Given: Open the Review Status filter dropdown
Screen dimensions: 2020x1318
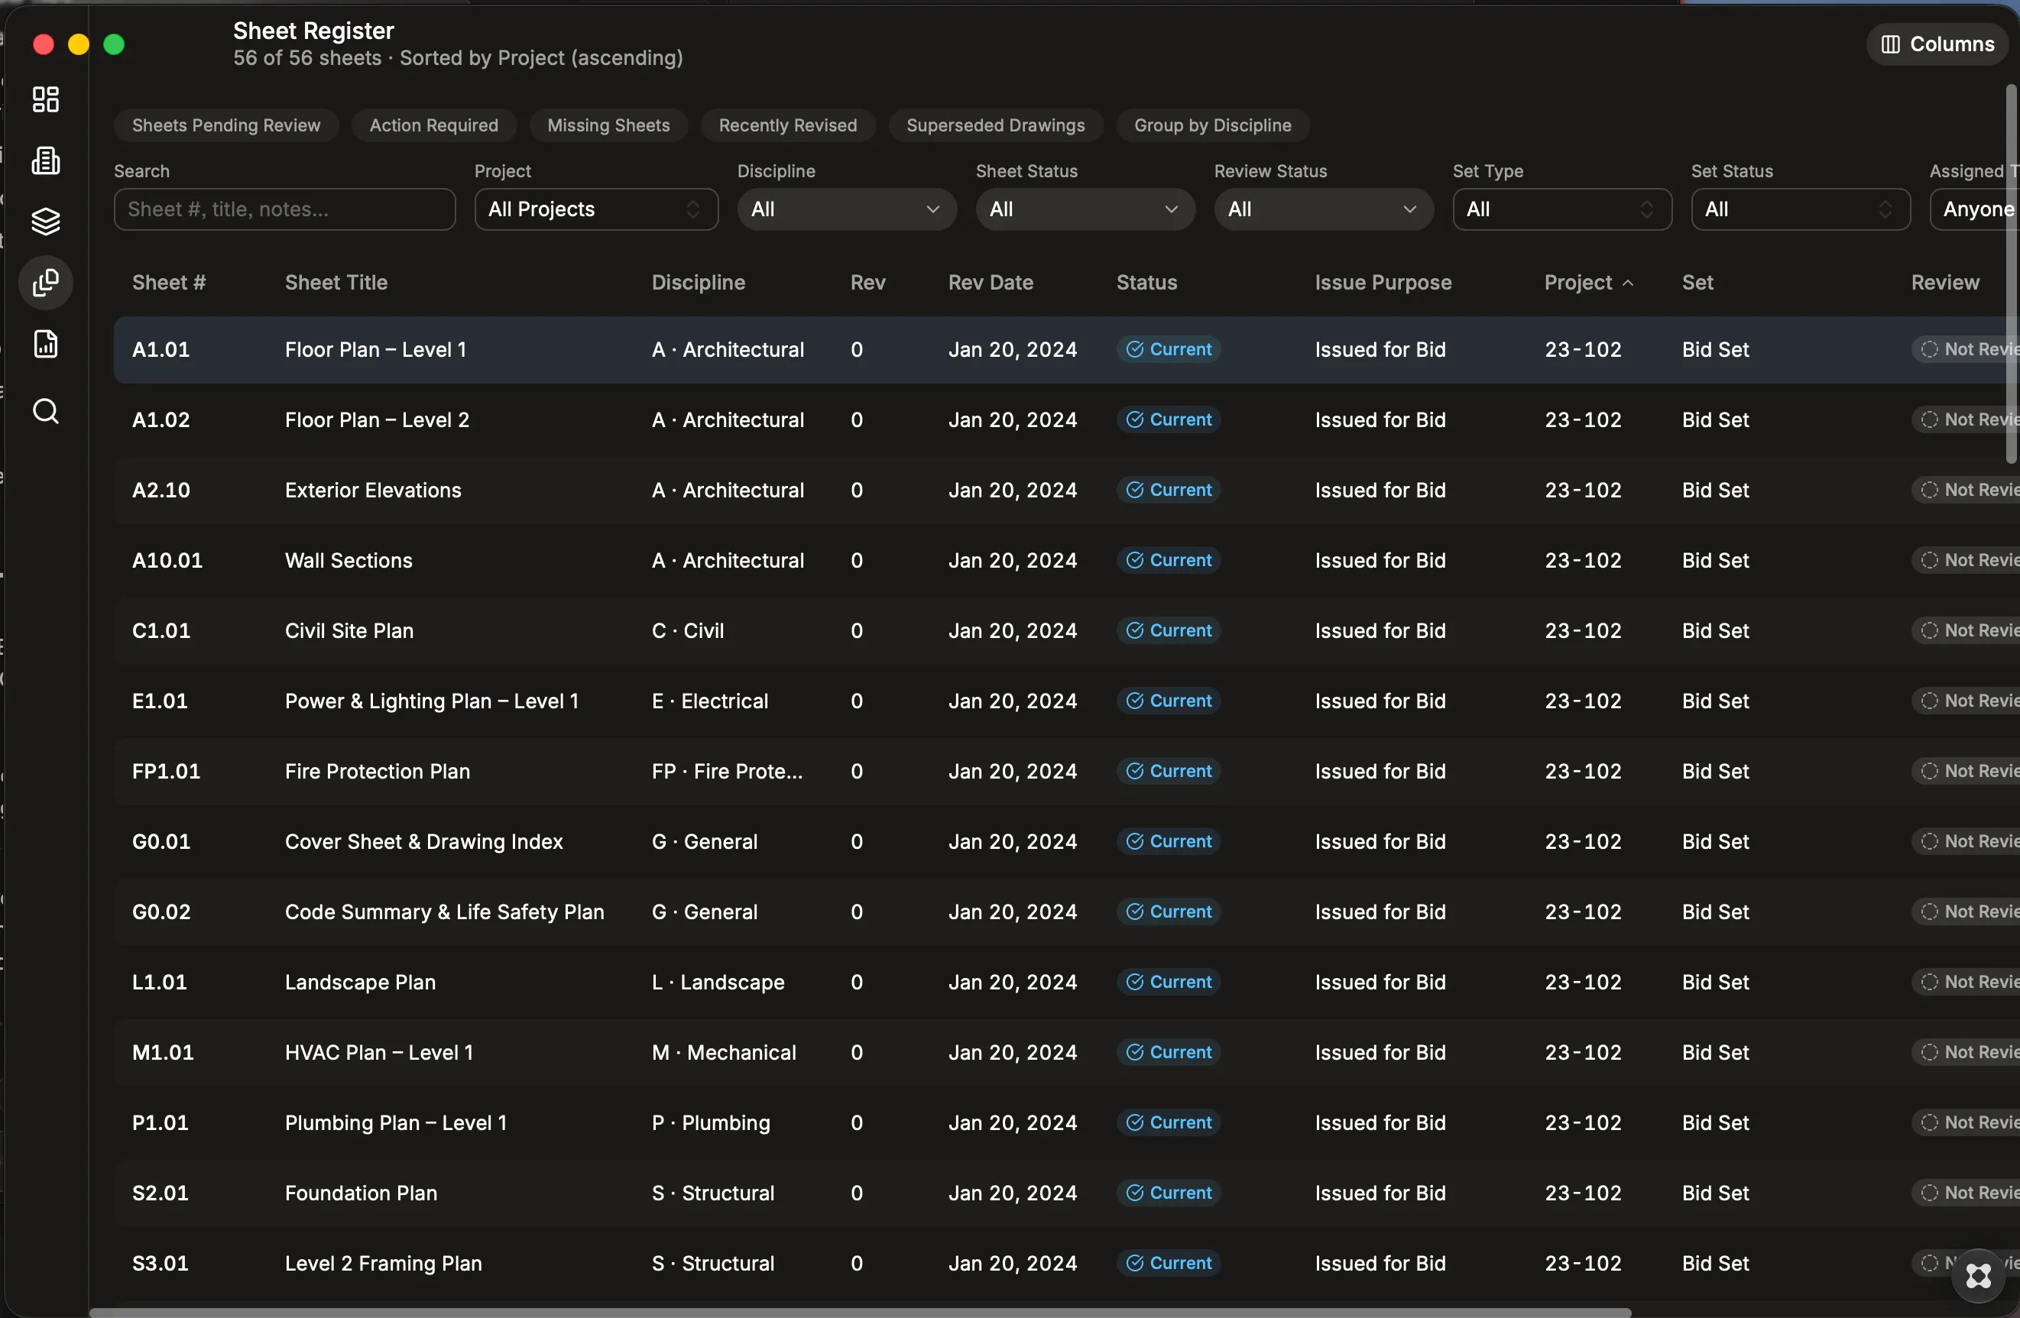Looking at the screenshot, I should click(x=1323, y=209).
